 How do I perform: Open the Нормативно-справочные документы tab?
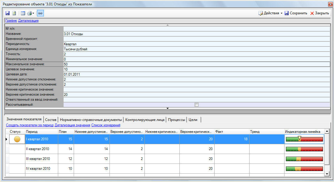pyautogui.click(x=91, y=120)
